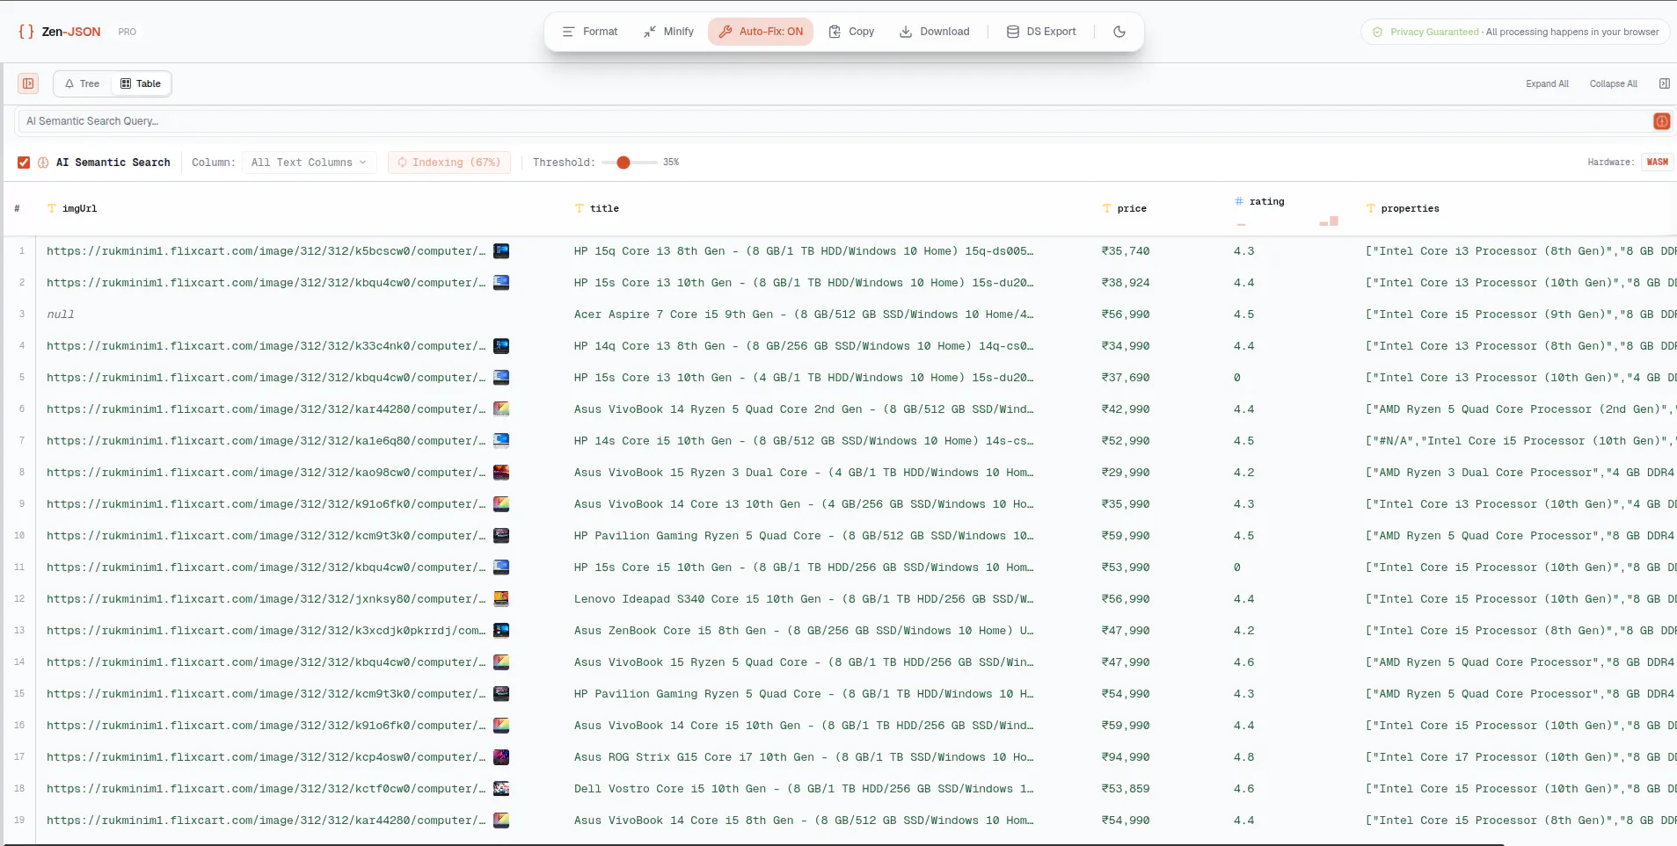Open image thumbnail in row 6
1677x846 pixels.
coord(501,409)
